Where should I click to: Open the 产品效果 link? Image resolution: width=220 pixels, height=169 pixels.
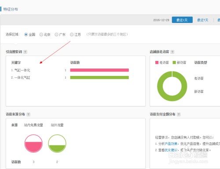tap(171, 144)
